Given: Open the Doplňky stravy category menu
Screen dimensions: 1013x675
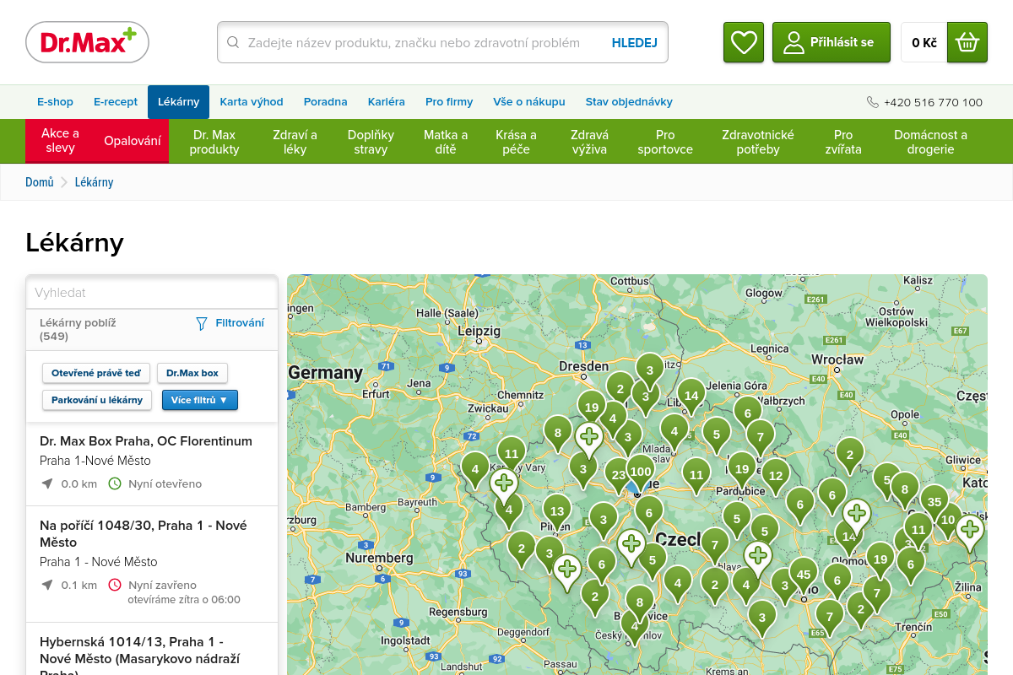Looking at the screenshot, I should pyautogui.click(x=371, y=142).
